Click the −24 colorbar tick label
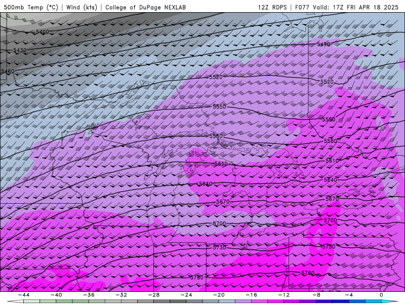405x304 pixels. tap(186, 295)
